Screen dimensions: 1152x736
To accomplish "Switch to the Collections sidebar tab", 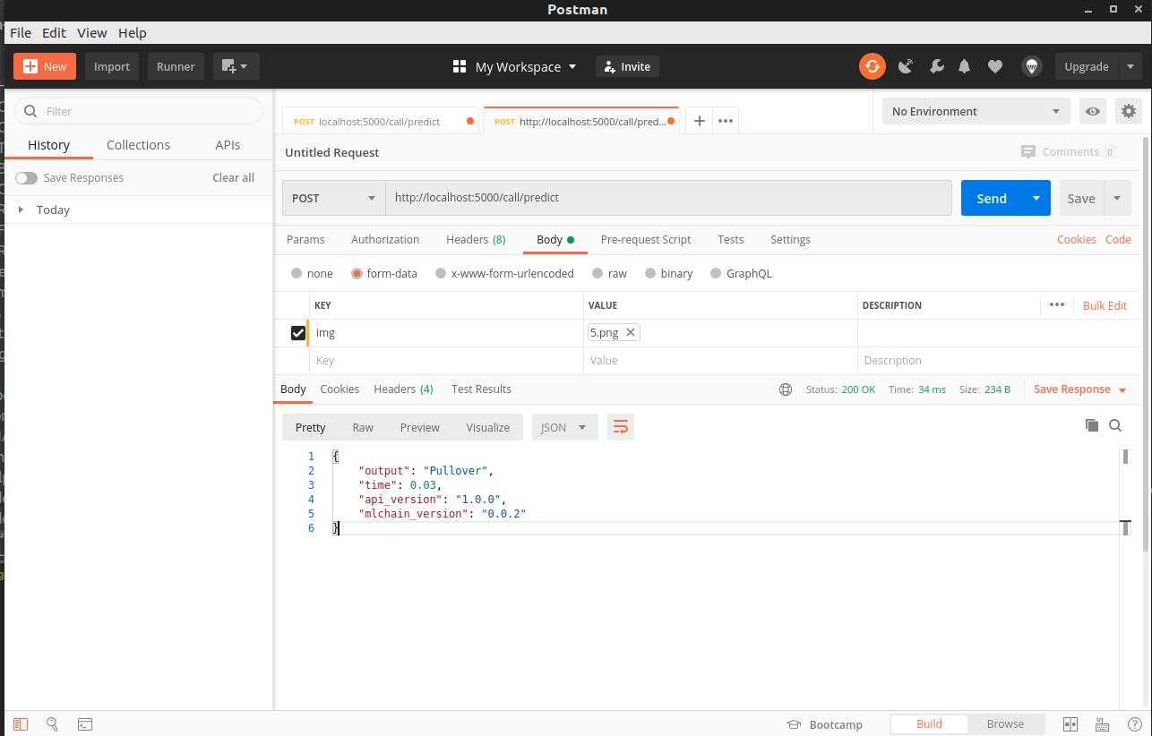I will [138, 145].
